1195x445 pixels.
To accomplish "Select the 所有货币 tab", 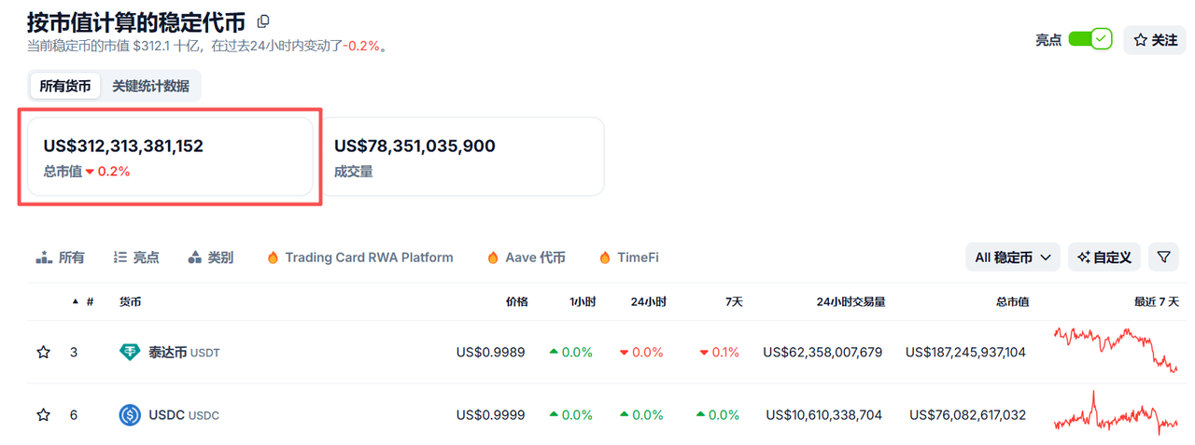I will pos(65,86).
